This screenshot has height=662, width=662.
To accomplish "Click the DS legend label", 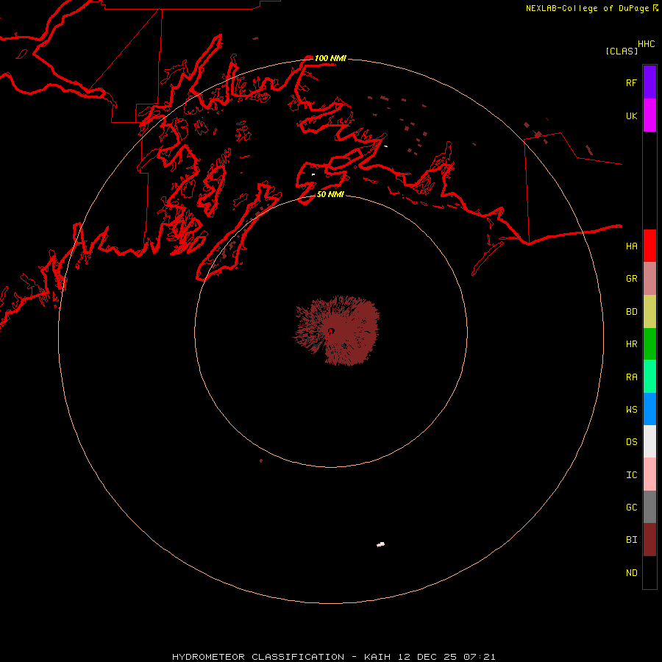I will tap(631, 442).
